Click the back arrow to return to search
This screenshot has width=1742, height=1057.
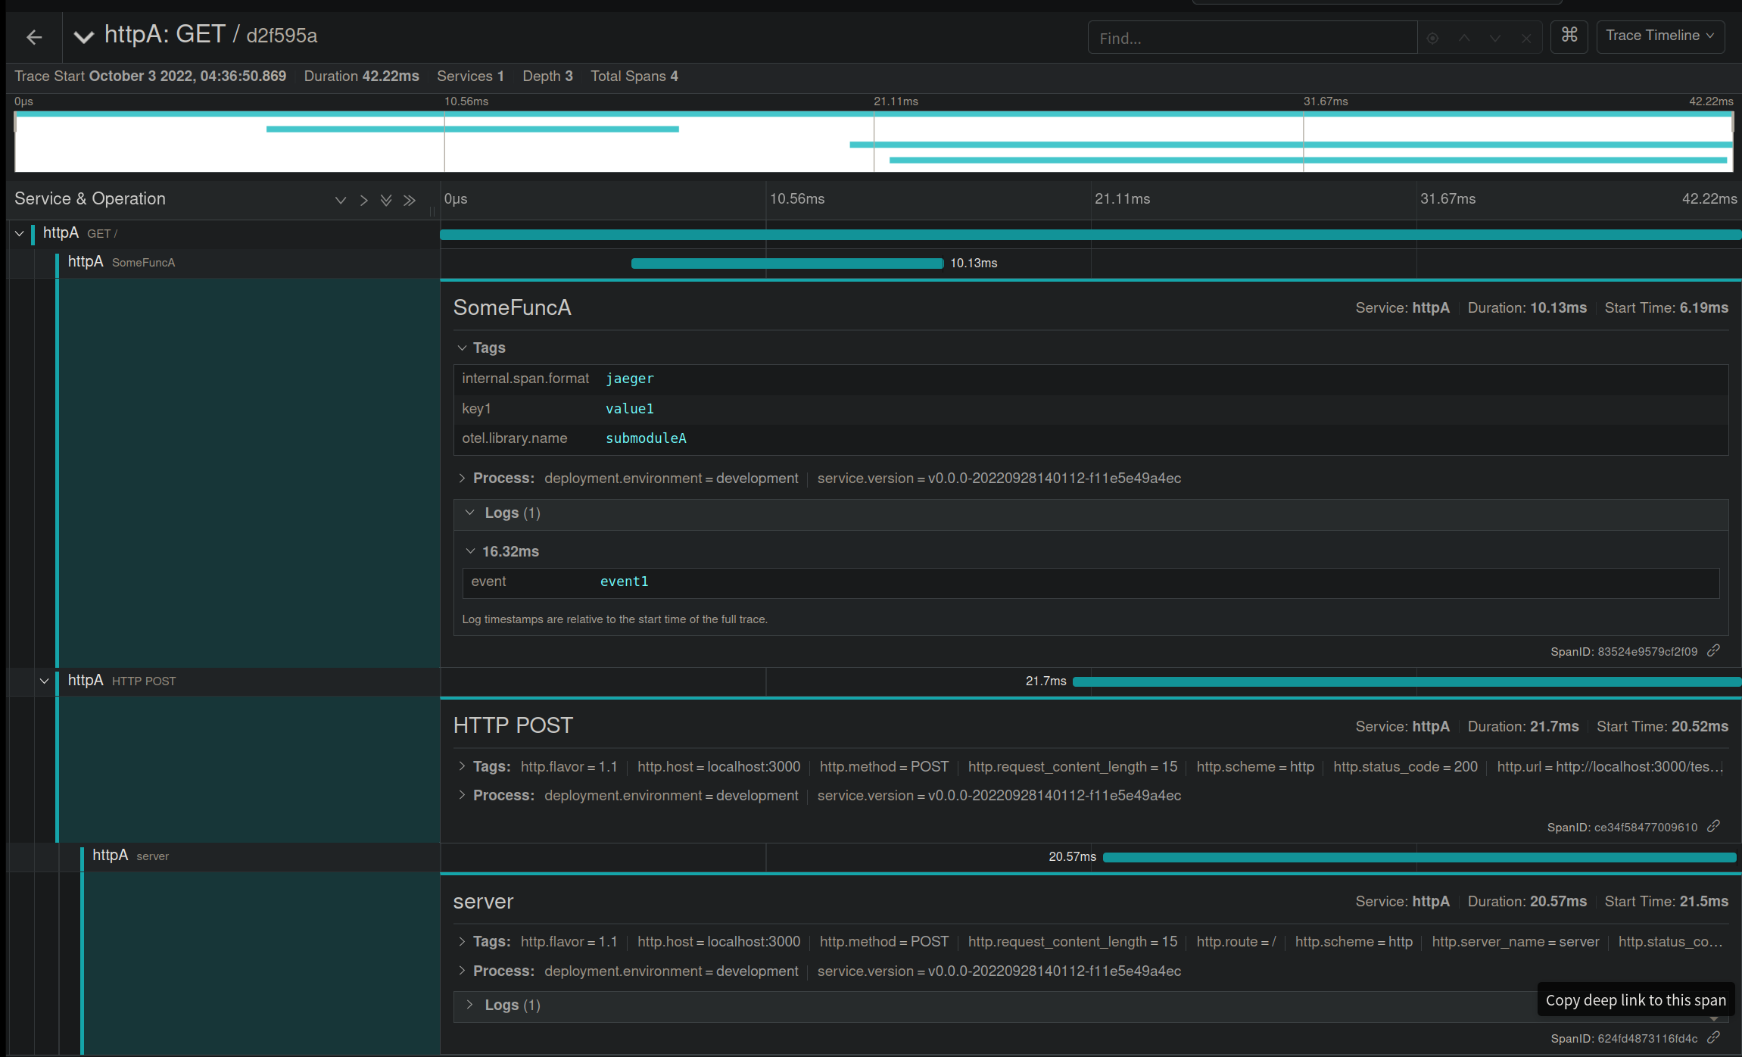pos(34,37)
